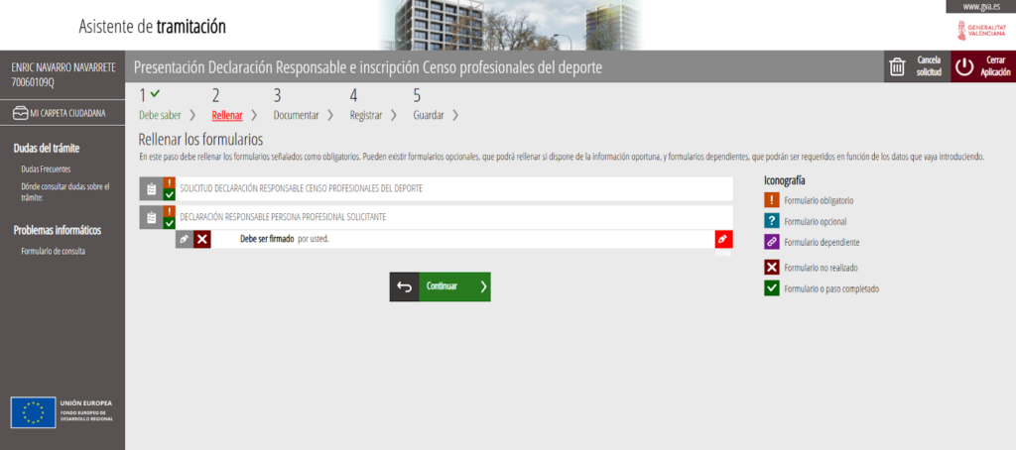
Task: Click the clipboard icon of the Solicitud Declaración form
Action: click(x=150, y=188)
